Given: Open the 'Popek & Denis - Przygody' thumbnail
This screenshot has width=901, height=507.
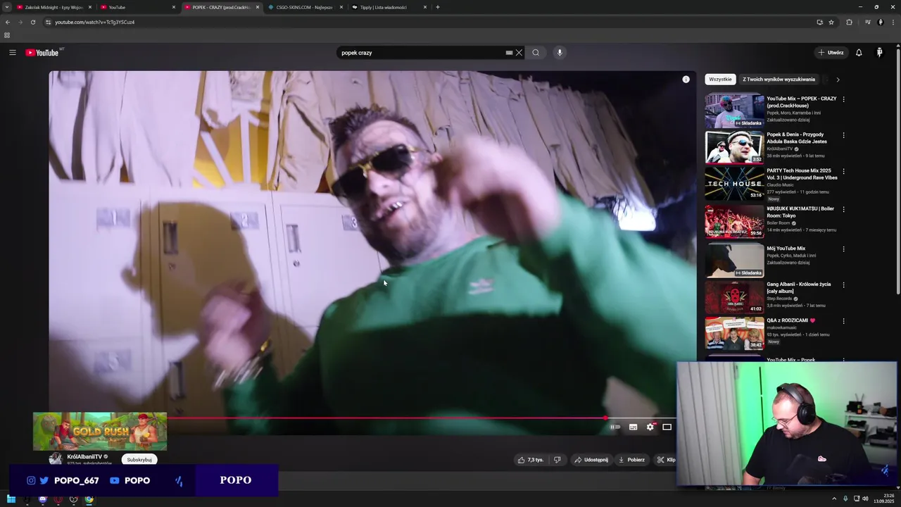Looking at the screenshot, I should 734,146.
